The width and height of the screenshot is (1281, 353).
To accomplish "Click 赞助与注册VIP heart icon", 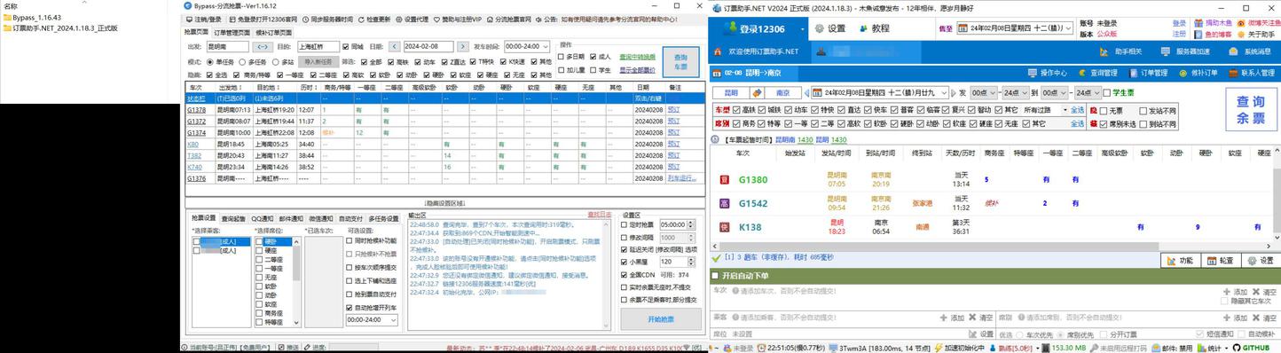I will [x=437, y=19].
